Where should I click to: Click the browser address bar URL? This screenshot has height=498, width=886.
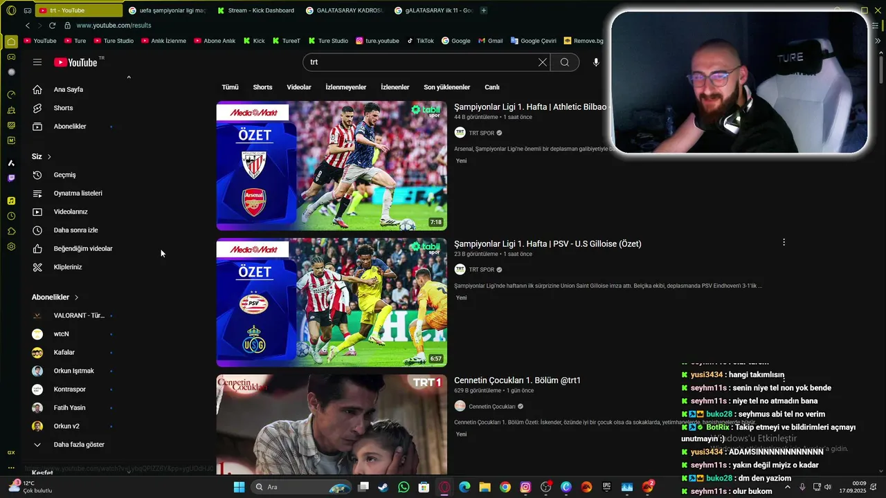point(114,26)
